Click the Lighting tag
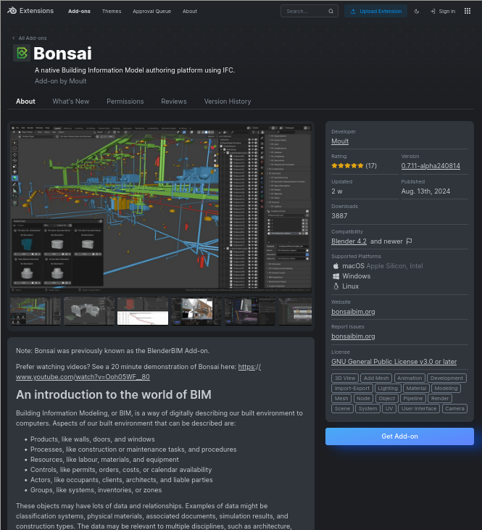The height and width of the screenshot is (530, 482). click(388, 389)
